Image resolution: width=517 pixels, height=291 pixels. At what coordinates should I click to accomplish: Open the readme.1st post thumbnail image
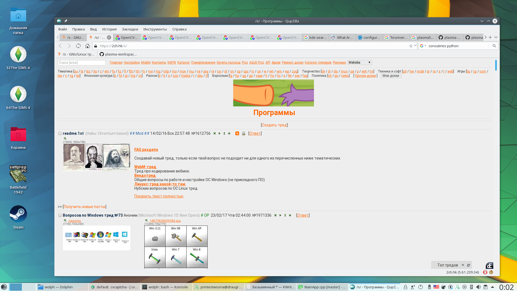coord(97,157)
